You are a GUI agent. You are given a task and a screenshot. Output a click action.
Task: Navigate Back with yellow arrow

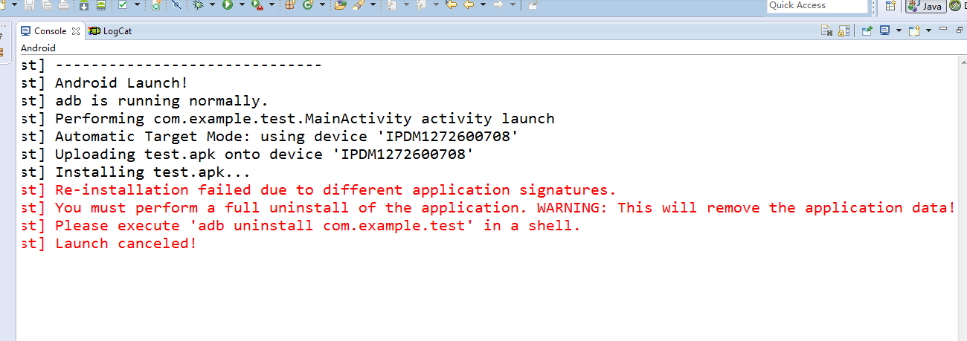[x=469, y=4]
